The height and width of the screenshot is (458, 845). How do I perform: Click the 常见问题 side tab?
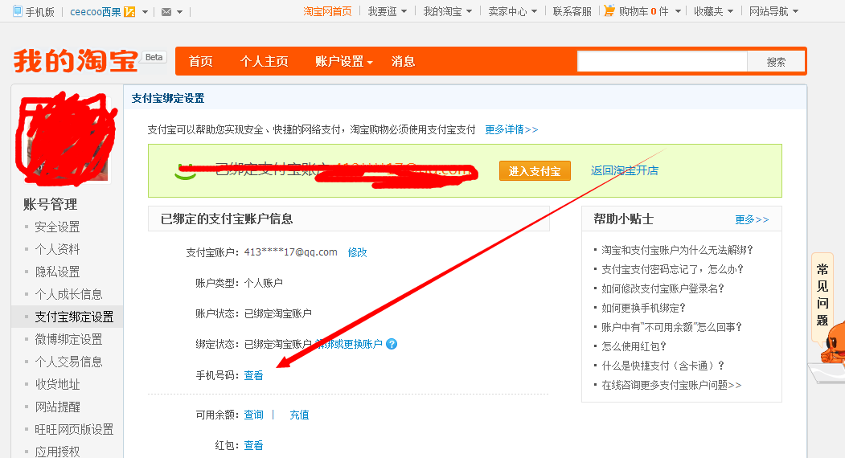[822, 295]
